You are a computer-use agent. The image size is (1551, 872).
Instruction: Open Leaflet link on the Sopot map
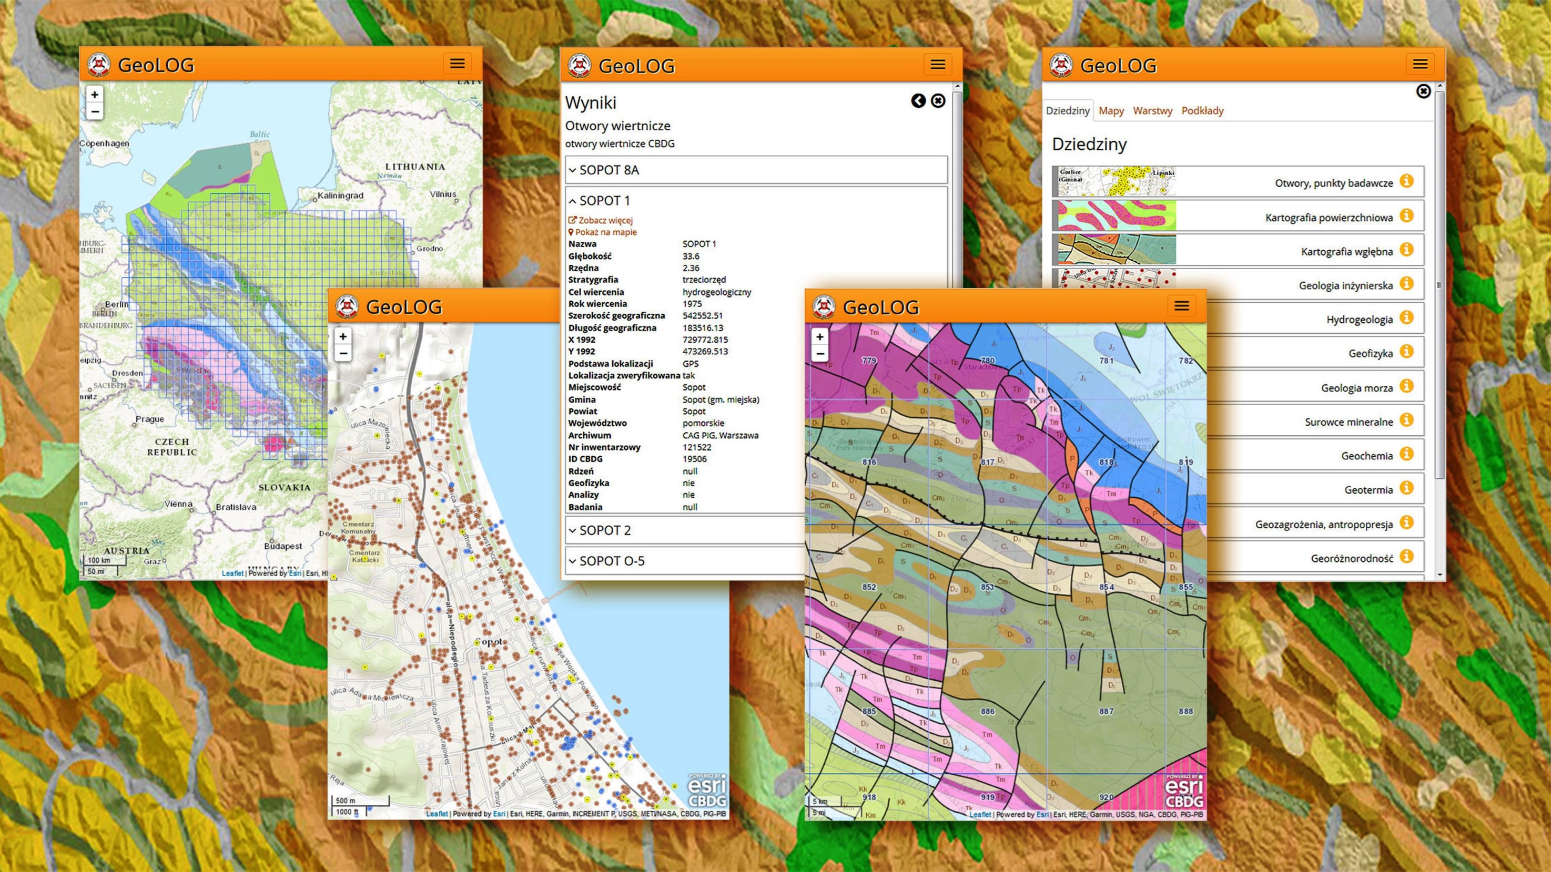(x=437, y=814)
